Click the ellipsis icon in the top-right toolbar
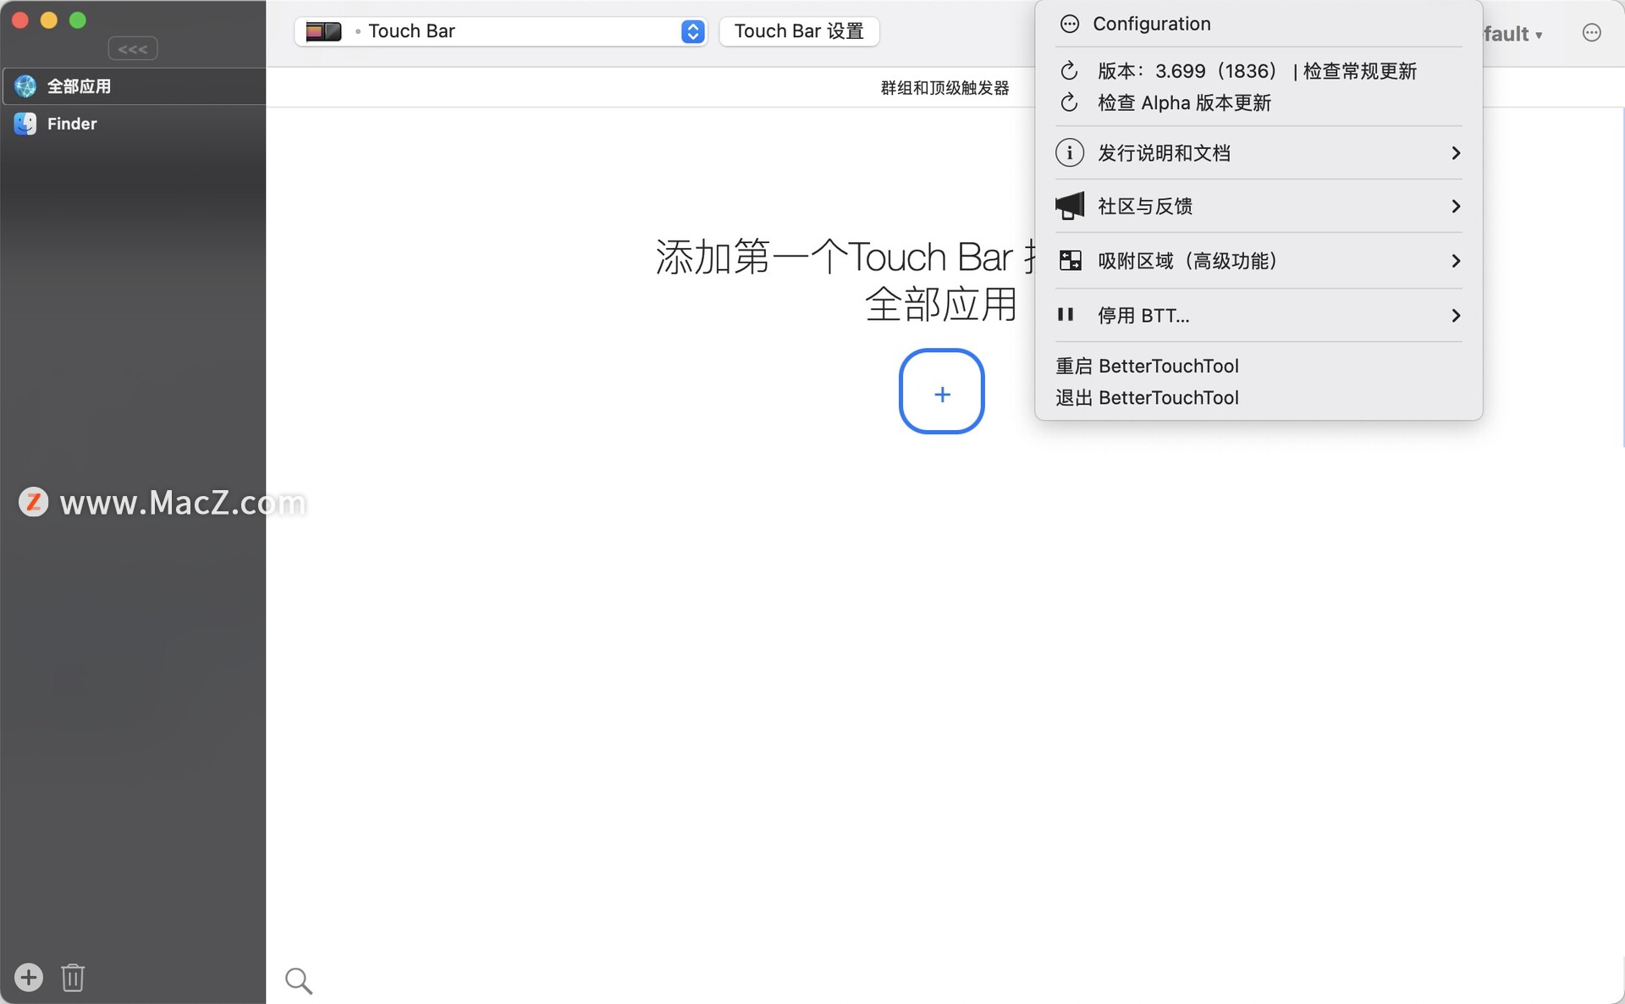1625x1004 pixels. tap(1591, 33)
